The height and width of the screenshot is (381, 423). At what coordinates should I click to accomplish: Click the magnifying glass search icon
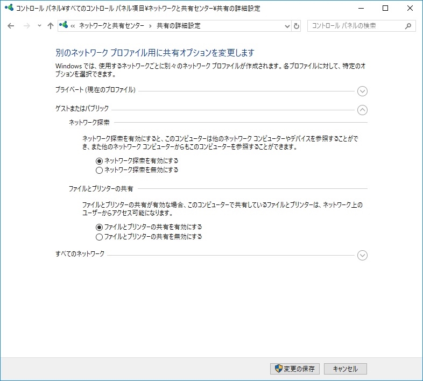408,26
